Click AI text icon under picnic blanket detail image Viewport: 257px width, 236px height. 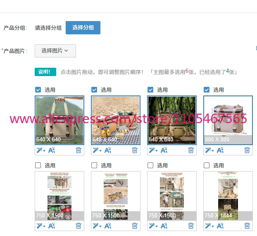tap(108, 226)
